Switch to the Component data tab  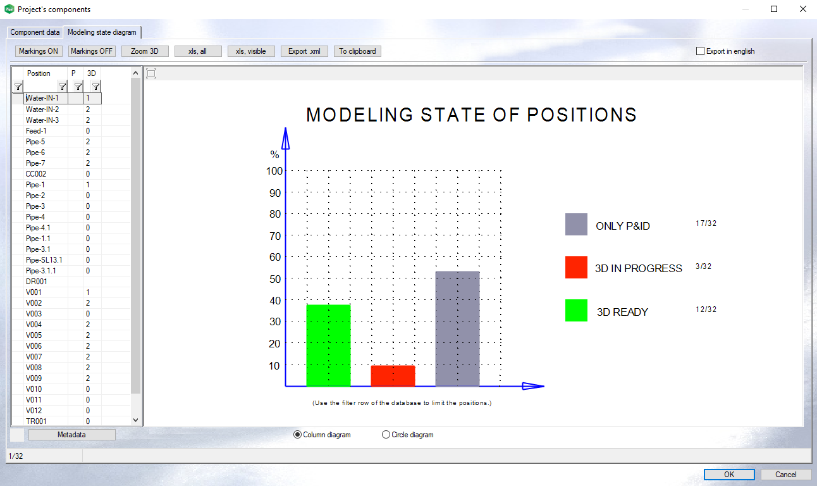point(35,32)
